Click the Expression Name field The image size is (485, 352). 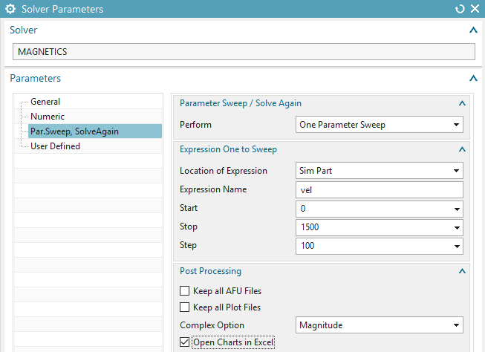pyautogui.click(x=379, y=189)
